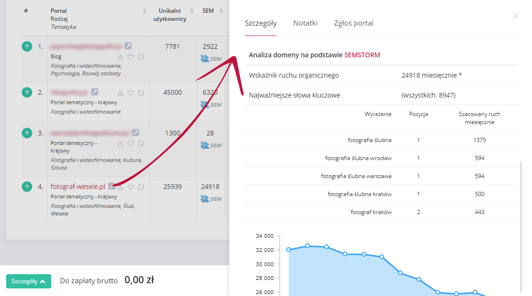
Task: Collapse the green Szczegóły button
Action: (28, 281)
